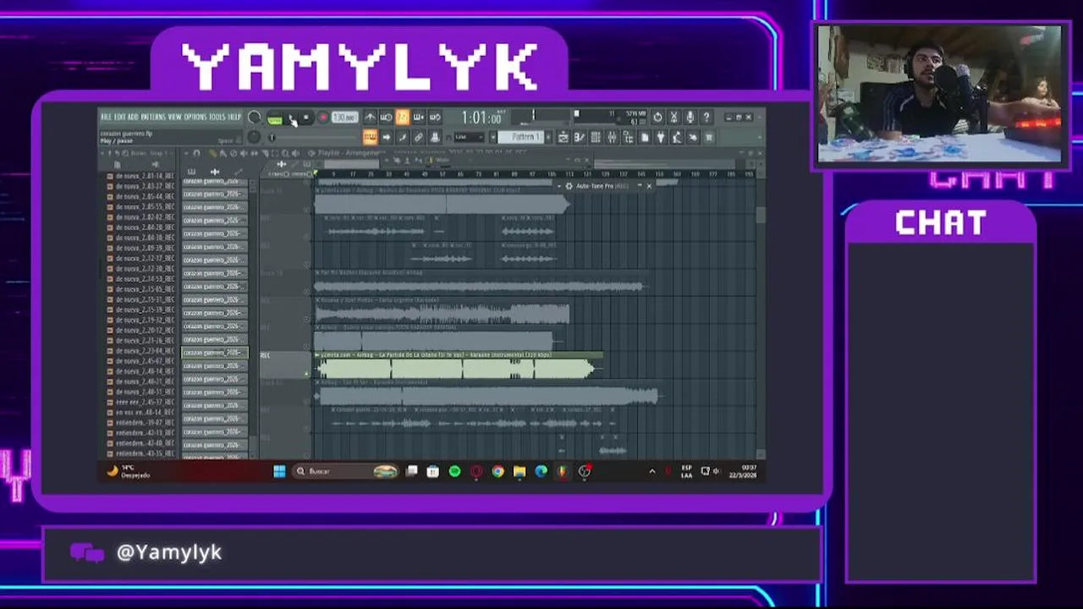Open the Line snap dropdown
The width and height of the screenshot is (1083, 609).
(470, 137)
